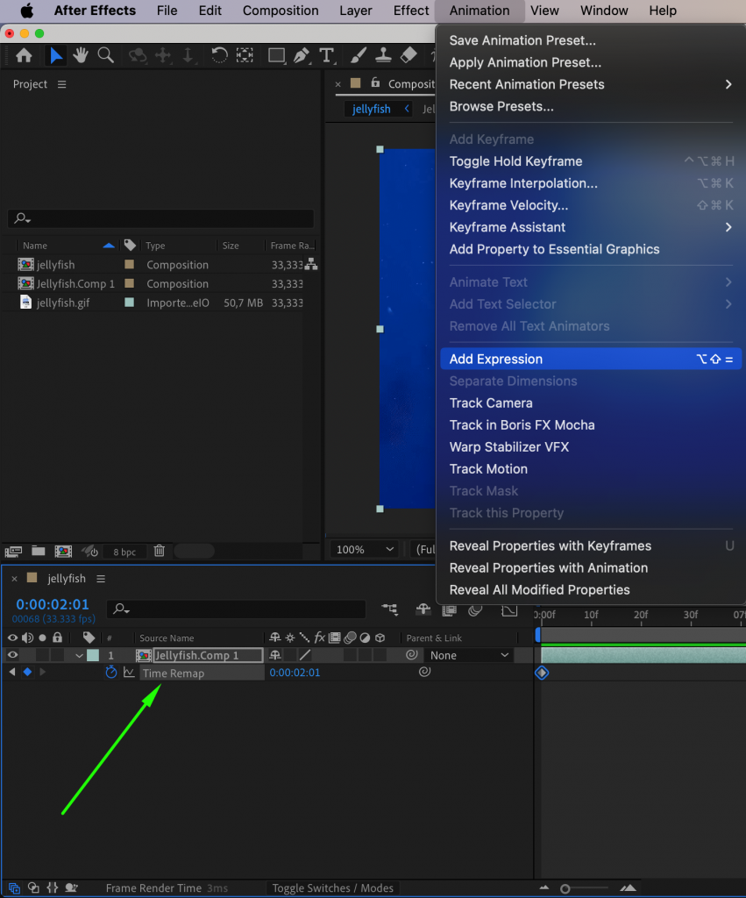Click the Toggle Switches / Modes button
This screenshot has width=746, height=898.
(332, 887)
